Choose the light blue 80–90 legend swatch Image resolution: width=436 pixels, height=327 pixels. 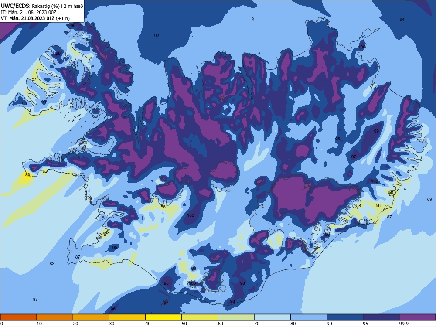pos(309,317)
